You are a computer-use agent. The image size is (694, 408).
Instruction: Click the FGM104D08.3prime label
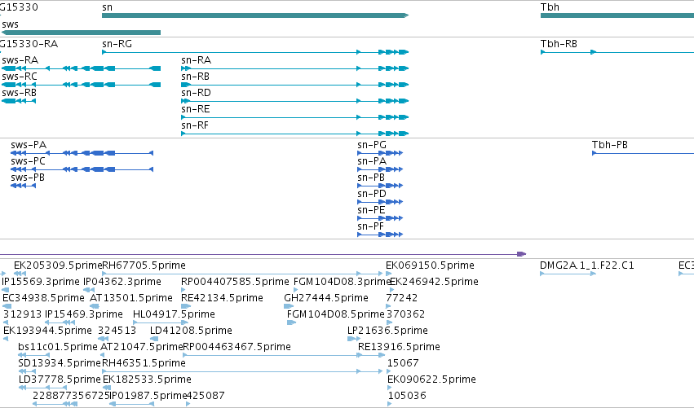click(341, 282)
